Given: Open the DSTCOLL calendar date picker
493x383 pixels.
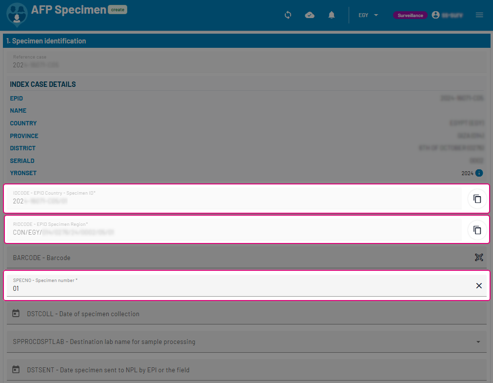Looking at the screenshot, I should pos(16,314).
